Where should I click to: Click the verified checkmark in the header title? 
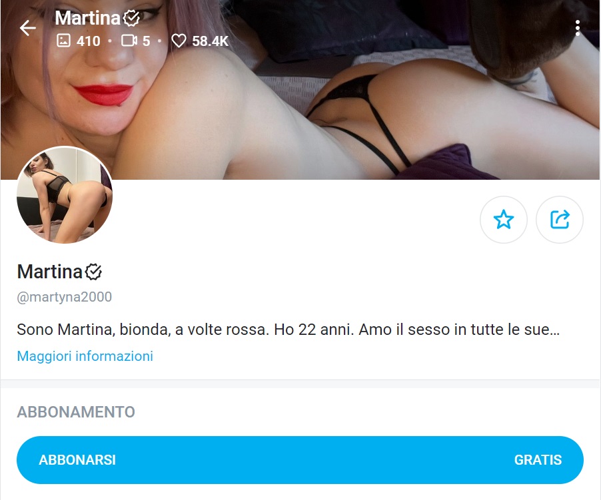click(131, 18)
